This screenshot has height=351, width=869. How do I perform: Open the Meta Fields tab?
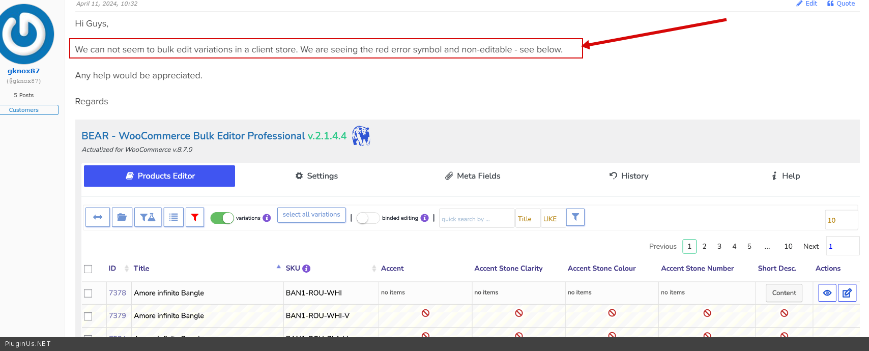coord(473,176)
